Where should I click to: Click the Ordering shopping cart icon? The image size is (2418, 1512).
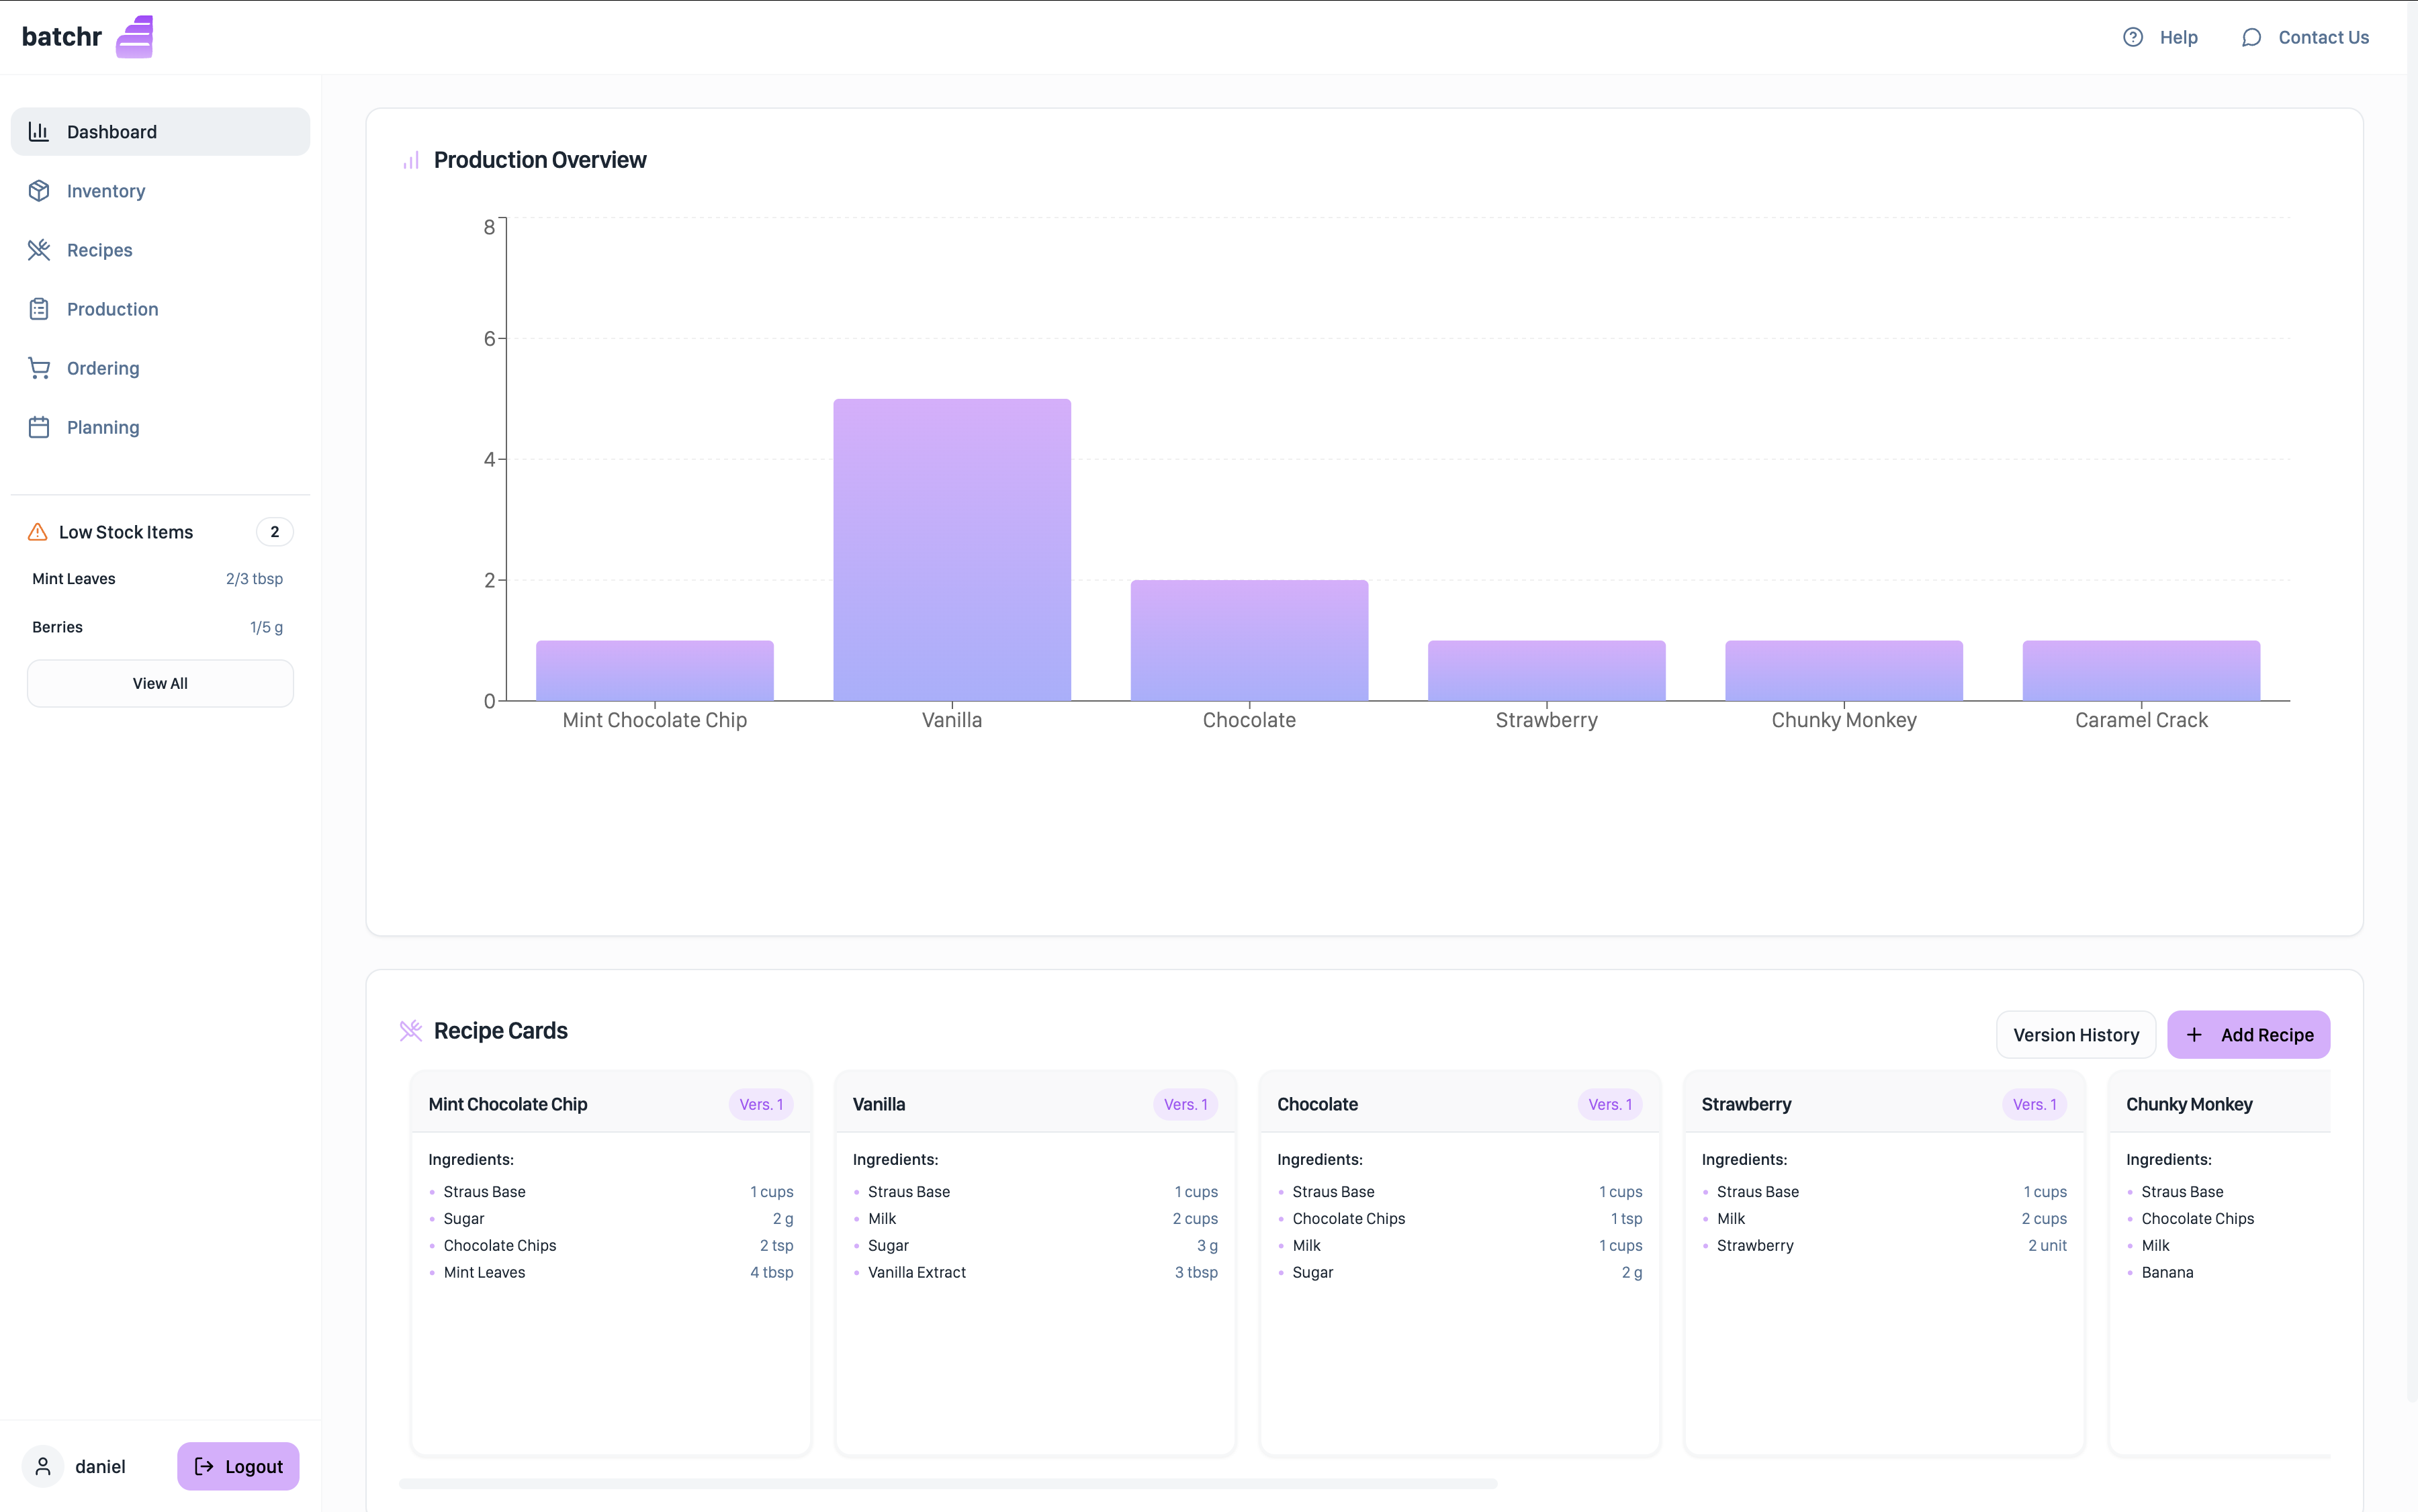coord(39,368)
